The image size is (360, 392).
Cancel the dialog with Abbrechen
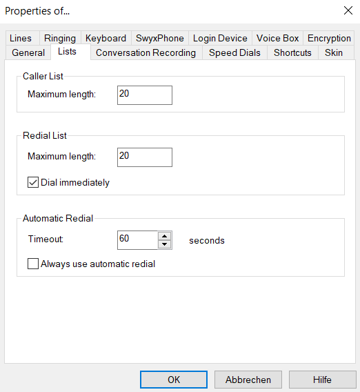point(248,380)
